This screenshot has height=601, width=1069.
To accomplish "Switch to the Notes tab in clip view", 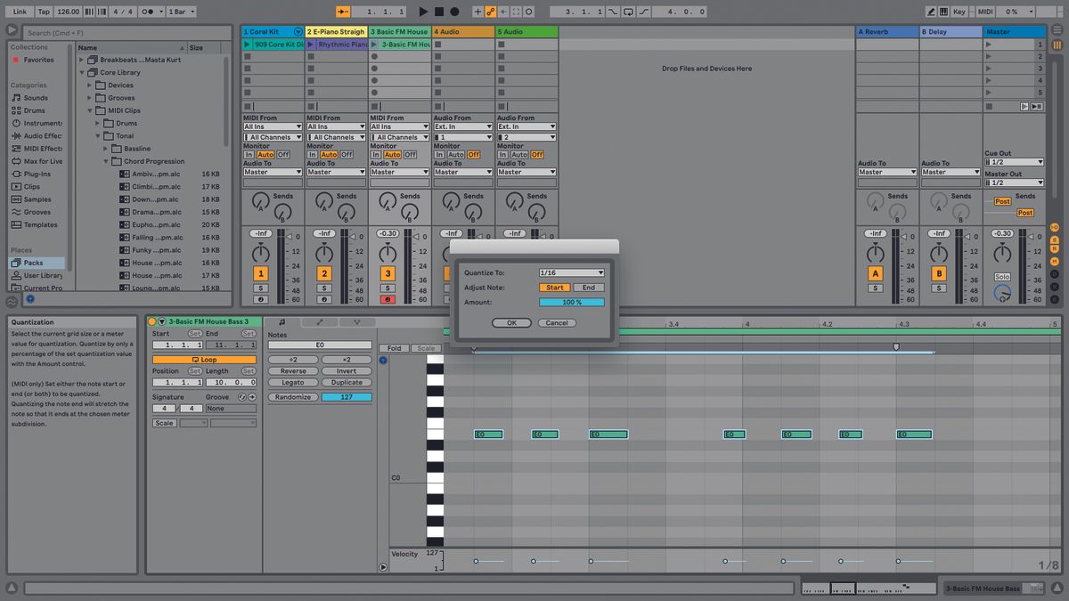I will 282,321.
